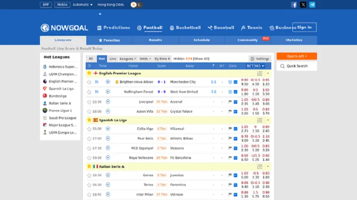Switch to the Results tab
357x200 pixels.
pyautogui.click(x=155, y=40)
